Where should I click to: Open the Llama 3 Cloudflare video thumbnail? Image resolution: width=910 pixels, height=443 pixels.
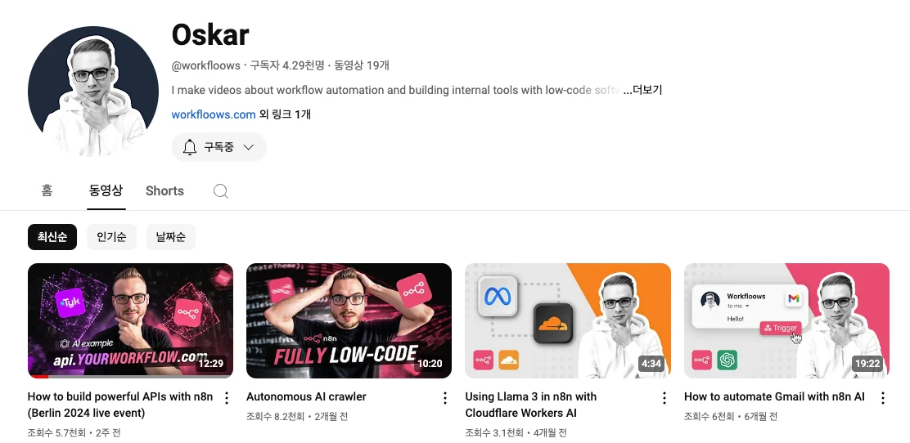568,320
